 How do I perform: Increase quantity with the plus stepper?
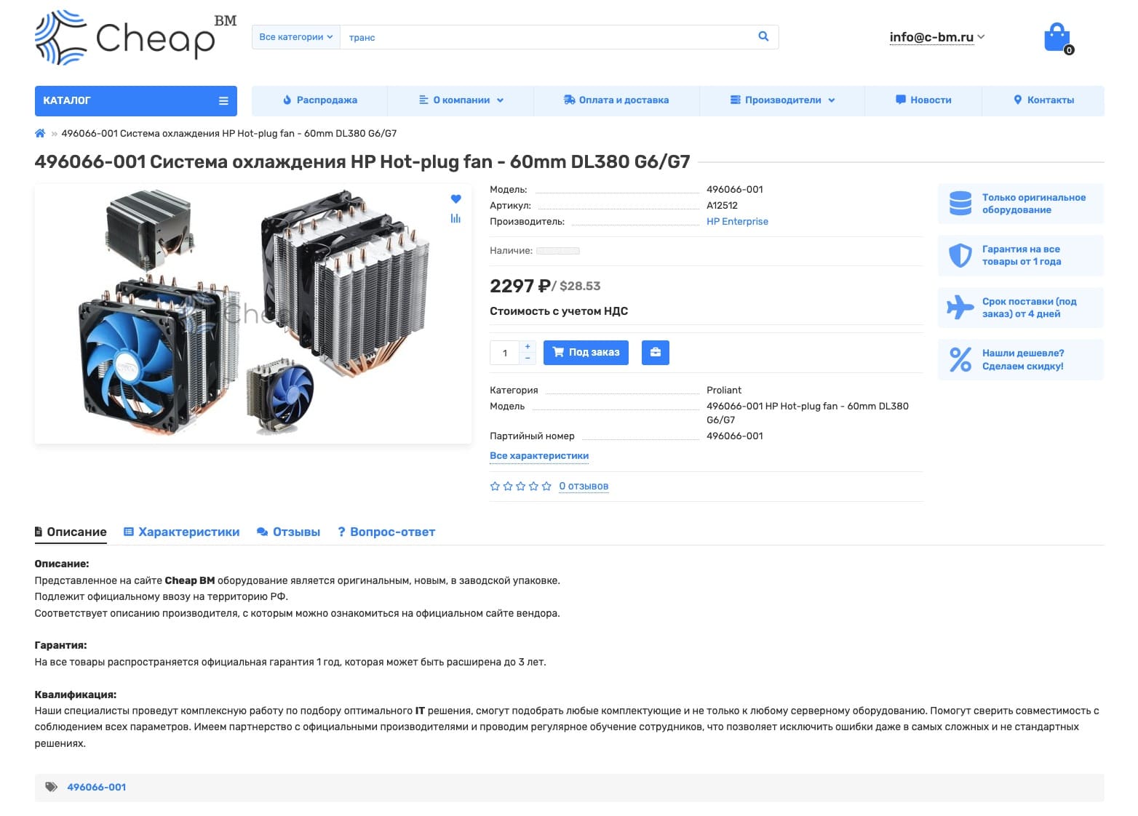(x=528, y=346)
